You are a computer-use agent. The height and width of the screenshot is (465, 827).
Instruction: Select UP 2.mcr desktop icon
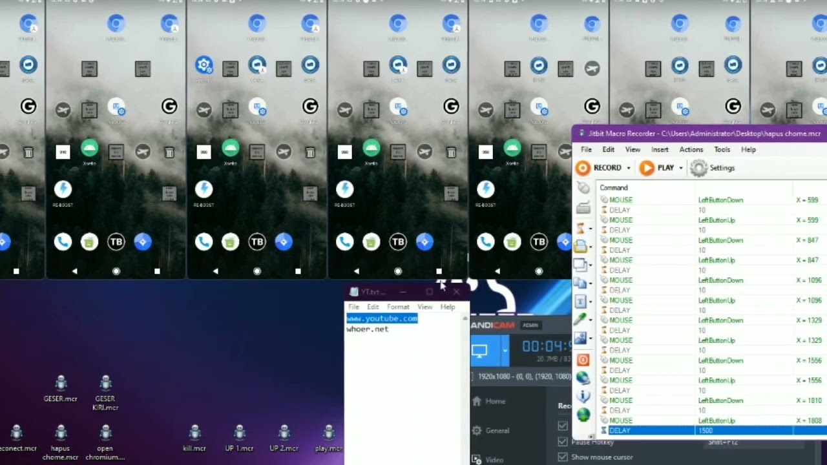(284, 439)
